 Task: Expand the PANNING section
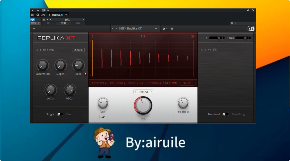coord(118,83)
